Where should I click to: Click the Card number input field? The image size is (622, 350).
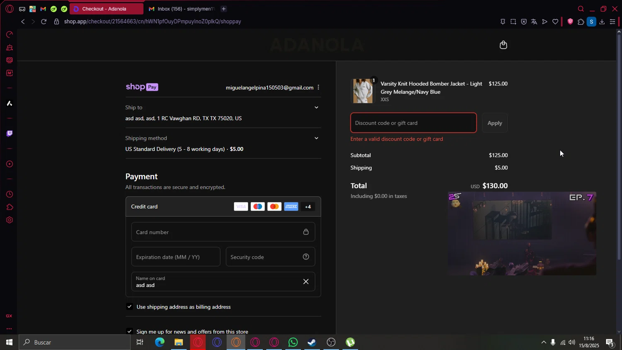coord(223,232)
